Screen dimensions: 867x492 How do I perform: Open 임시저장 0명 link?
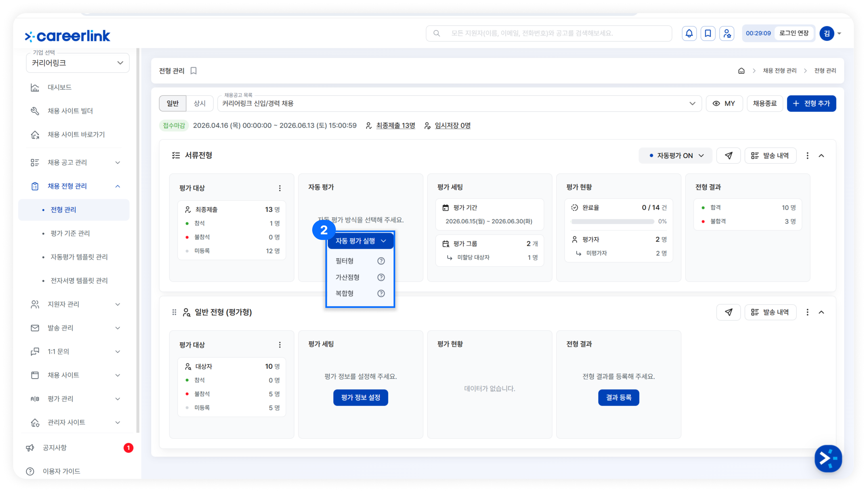[x=452, y=126]
